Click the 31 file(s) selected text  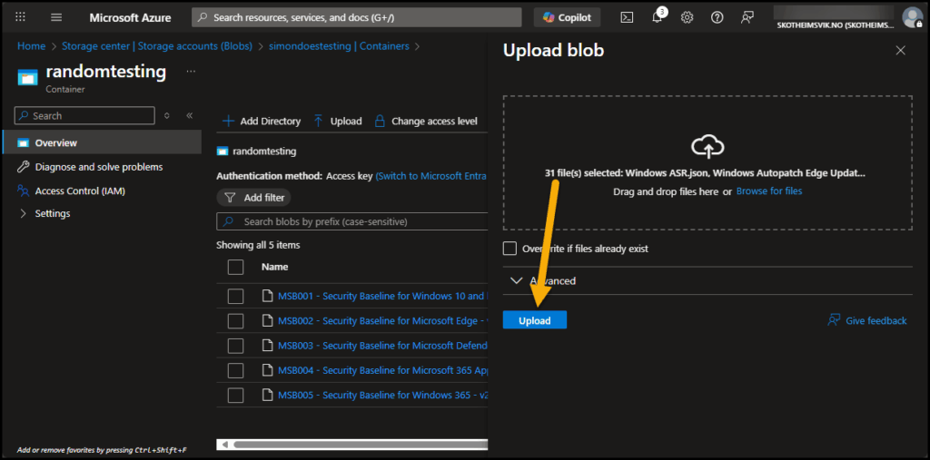705,173
